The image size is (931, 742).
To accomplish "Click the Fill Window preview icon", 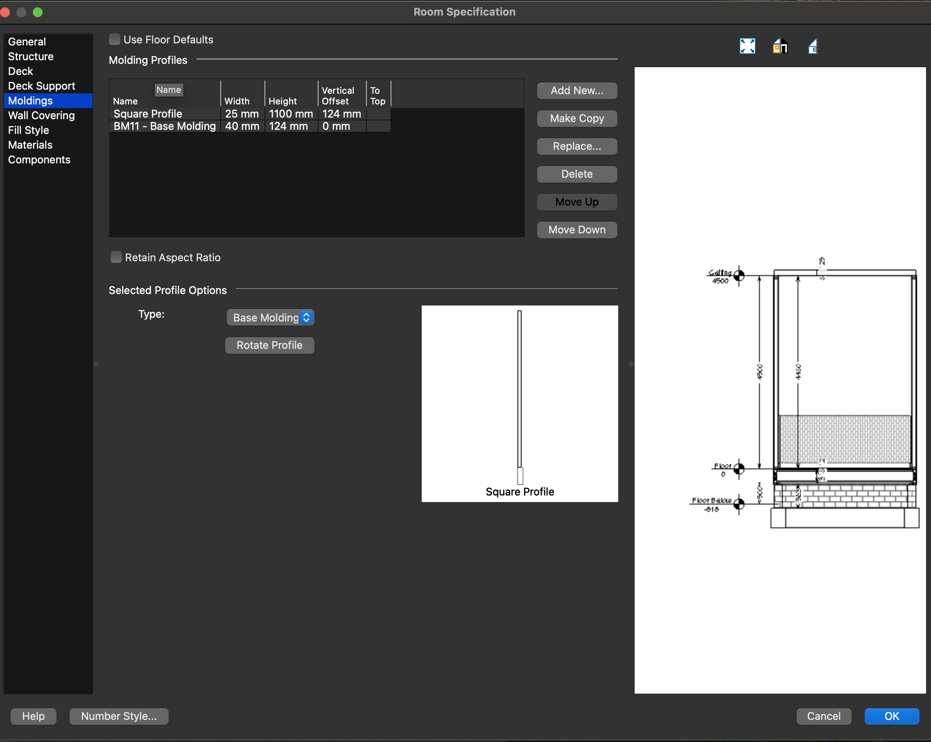I will click(x=747, y=46).
